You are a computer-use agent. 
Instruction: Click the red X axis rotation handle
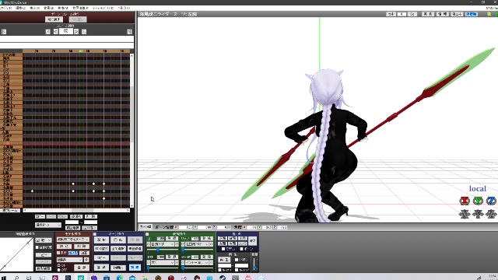click(x=465, y=201)
